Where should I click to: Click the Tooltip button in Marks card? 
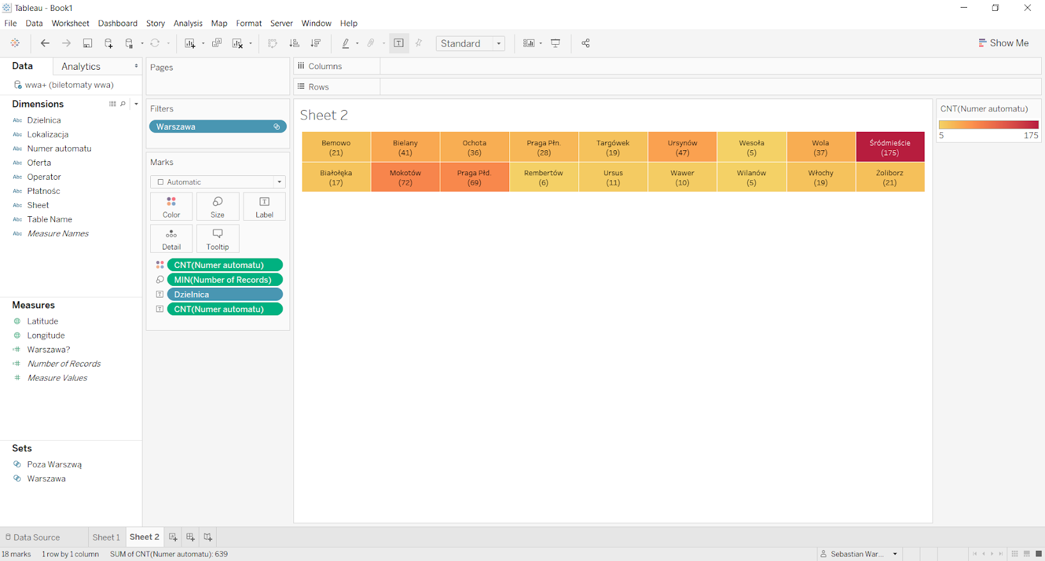[217, 239]
